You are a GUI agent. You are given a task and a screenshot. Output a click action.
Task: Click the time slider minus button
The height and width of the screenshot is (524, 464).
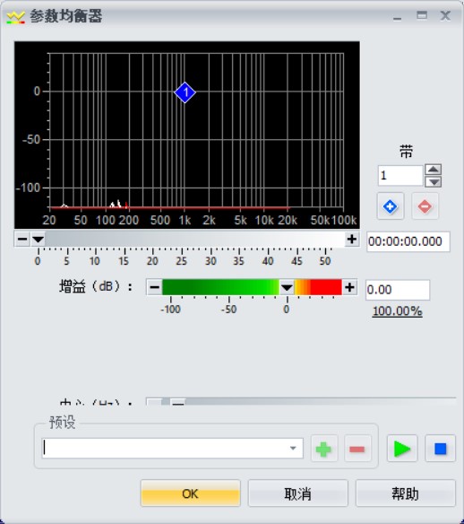point(22,239)
